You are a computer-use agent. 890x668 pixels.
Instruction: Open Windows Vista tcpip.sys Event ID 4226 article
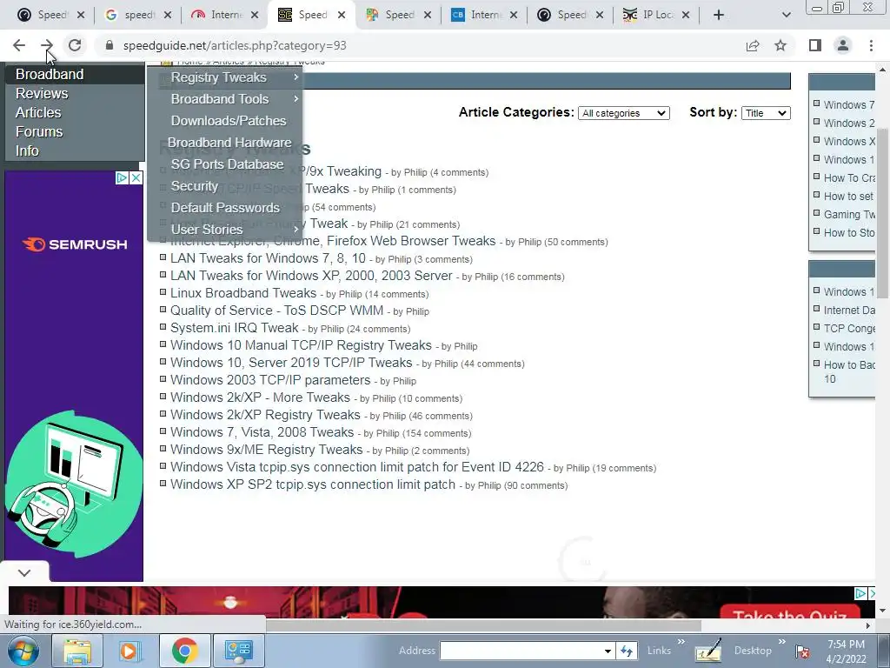(x=357, y=467)
